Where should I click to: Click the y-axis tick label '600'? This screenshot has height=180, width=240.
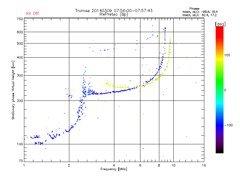[x=20, y=32]
